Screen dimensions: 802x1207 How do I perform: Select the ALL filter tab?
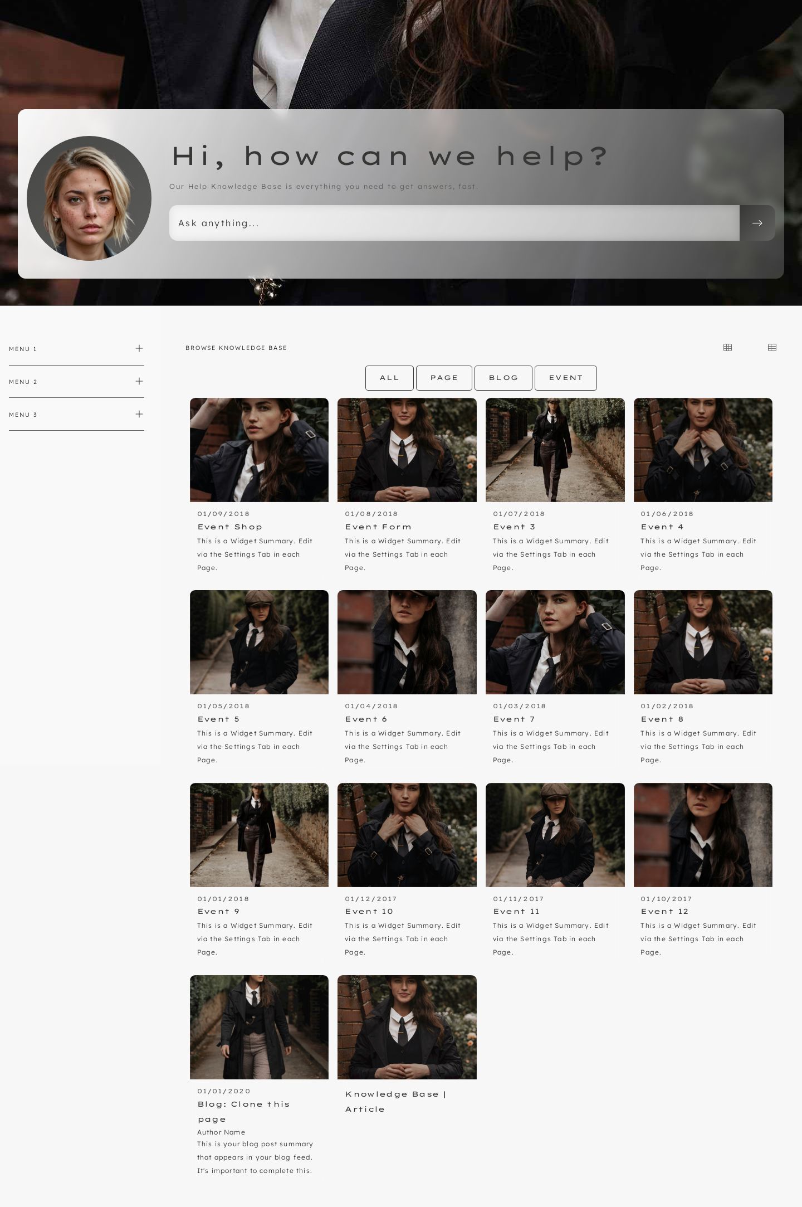(x=389, y=378)
